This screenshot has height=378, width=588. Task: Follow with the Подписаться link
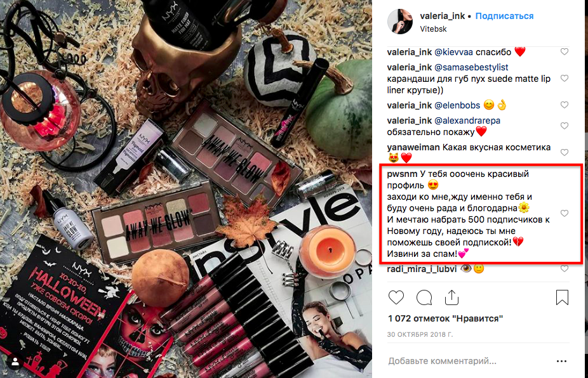point(504,16)
